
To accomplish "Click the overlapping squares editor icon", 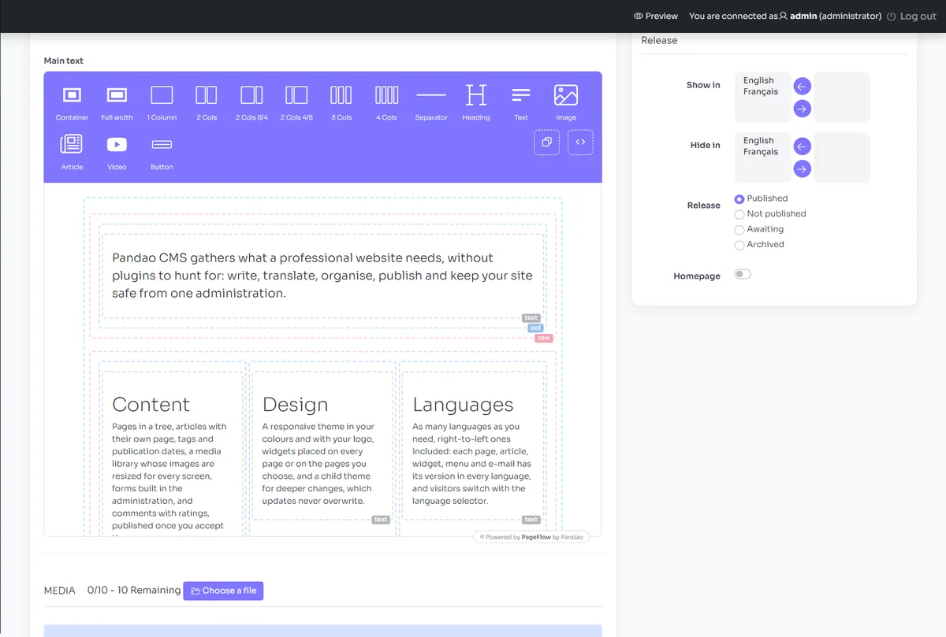I will pyautogui.click(x=546, y=143).
